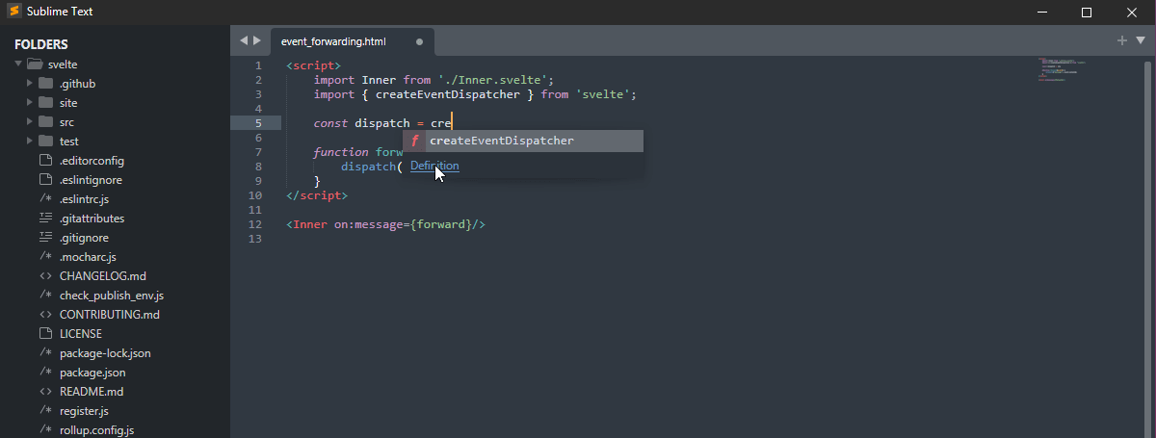Open the .gitignore file

[84, 238]
